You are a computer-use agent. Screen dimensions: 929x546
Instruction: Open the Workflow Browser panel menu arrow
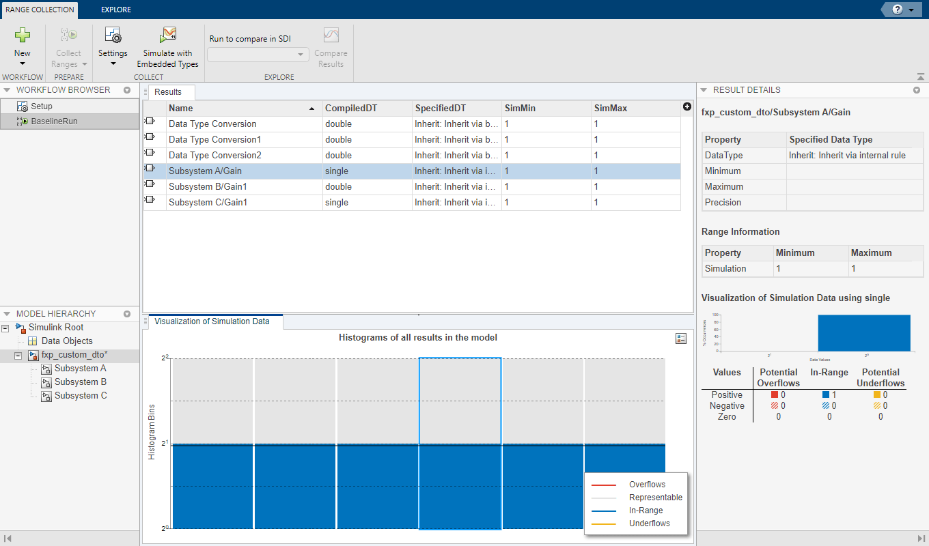click(127, 90)
